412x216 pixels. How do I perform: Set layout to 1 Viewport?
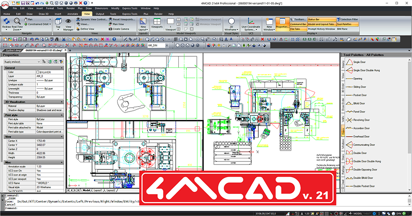tap(170, 24)
